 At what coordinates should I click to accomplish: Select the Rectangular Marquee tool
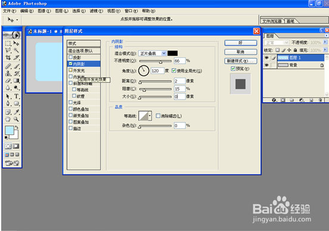coord(8,44)
